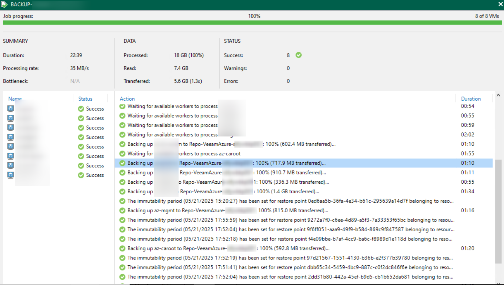Click the 7.4 GB read value
This screenshot has width=504, height=285.
pos(181,68)
